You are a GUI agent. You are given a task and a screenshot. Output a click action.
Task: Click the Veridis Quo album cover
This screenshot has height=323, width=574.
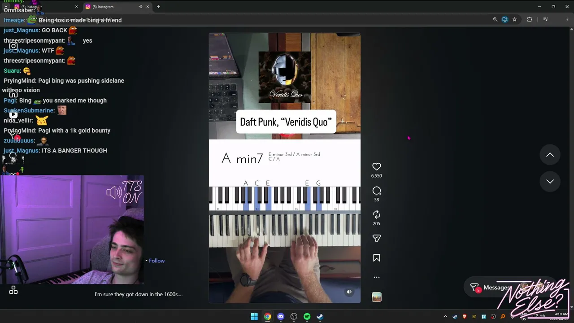point(285,77)
